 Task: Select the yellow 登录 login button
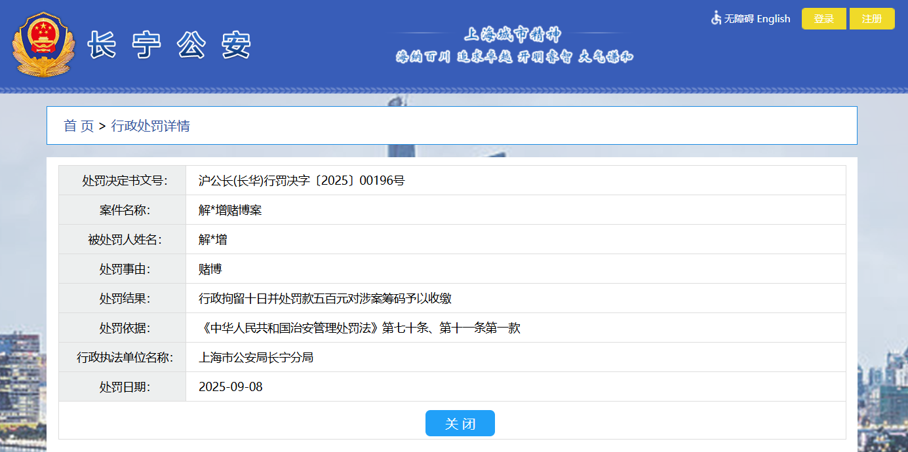[823, 18]
